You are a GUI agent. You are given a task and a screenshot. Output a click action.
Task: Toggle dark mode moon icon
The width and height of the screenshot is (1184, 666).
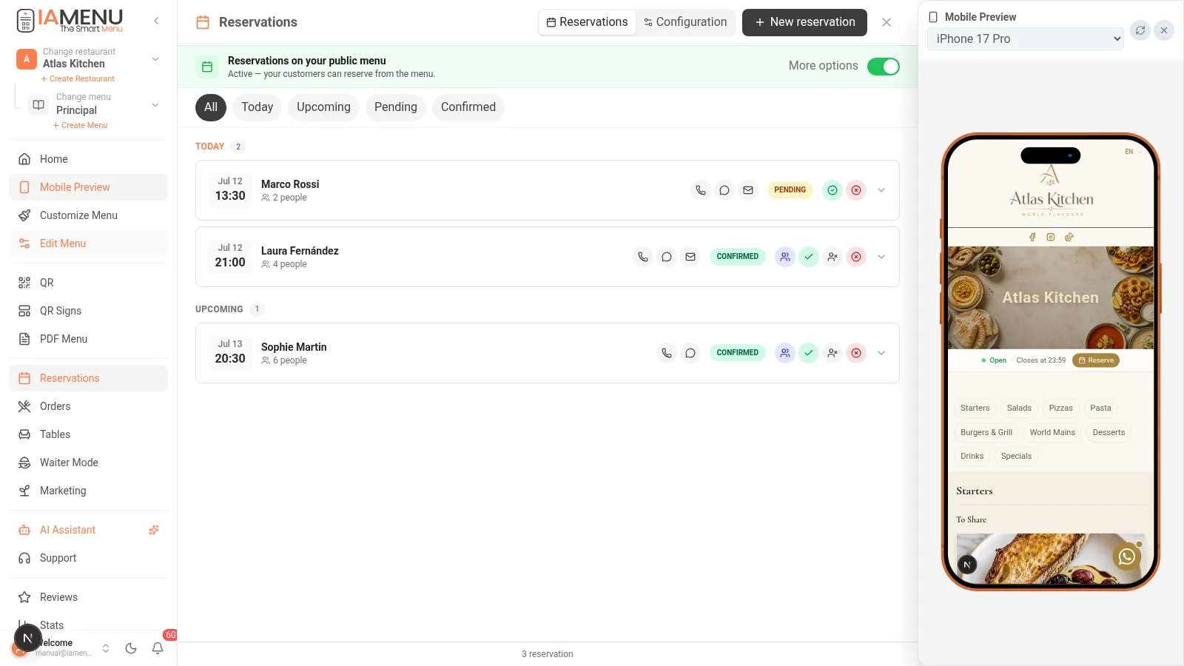point(131,648)
